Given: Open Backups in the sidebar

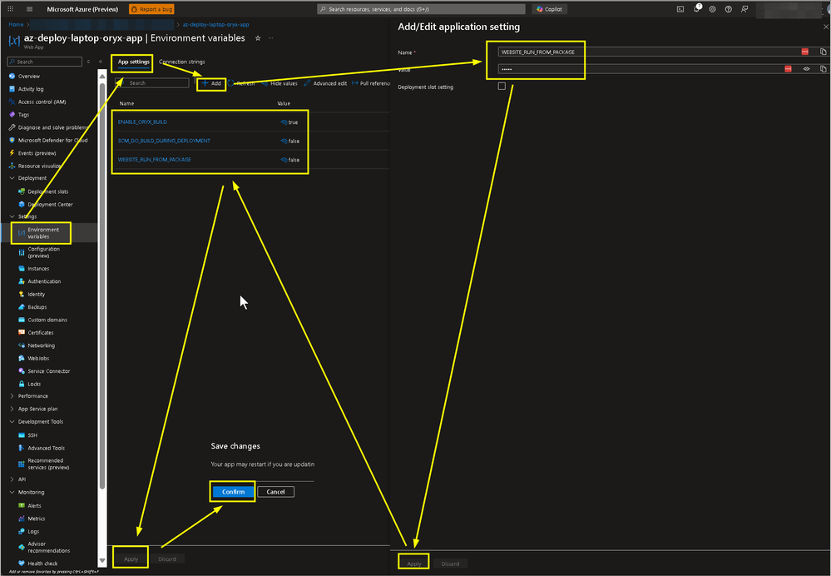Looking at the screenshot, I should point(37,307).
